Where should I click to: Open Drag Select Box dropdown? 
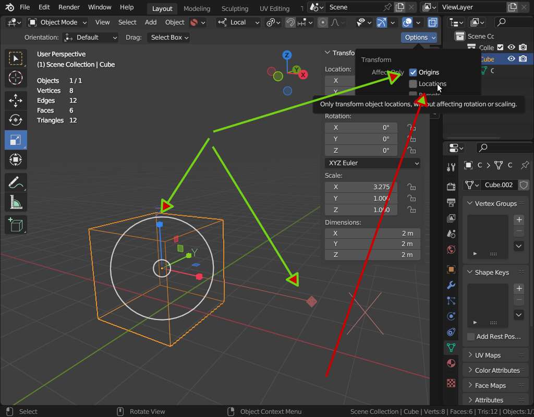pos(169,38)
